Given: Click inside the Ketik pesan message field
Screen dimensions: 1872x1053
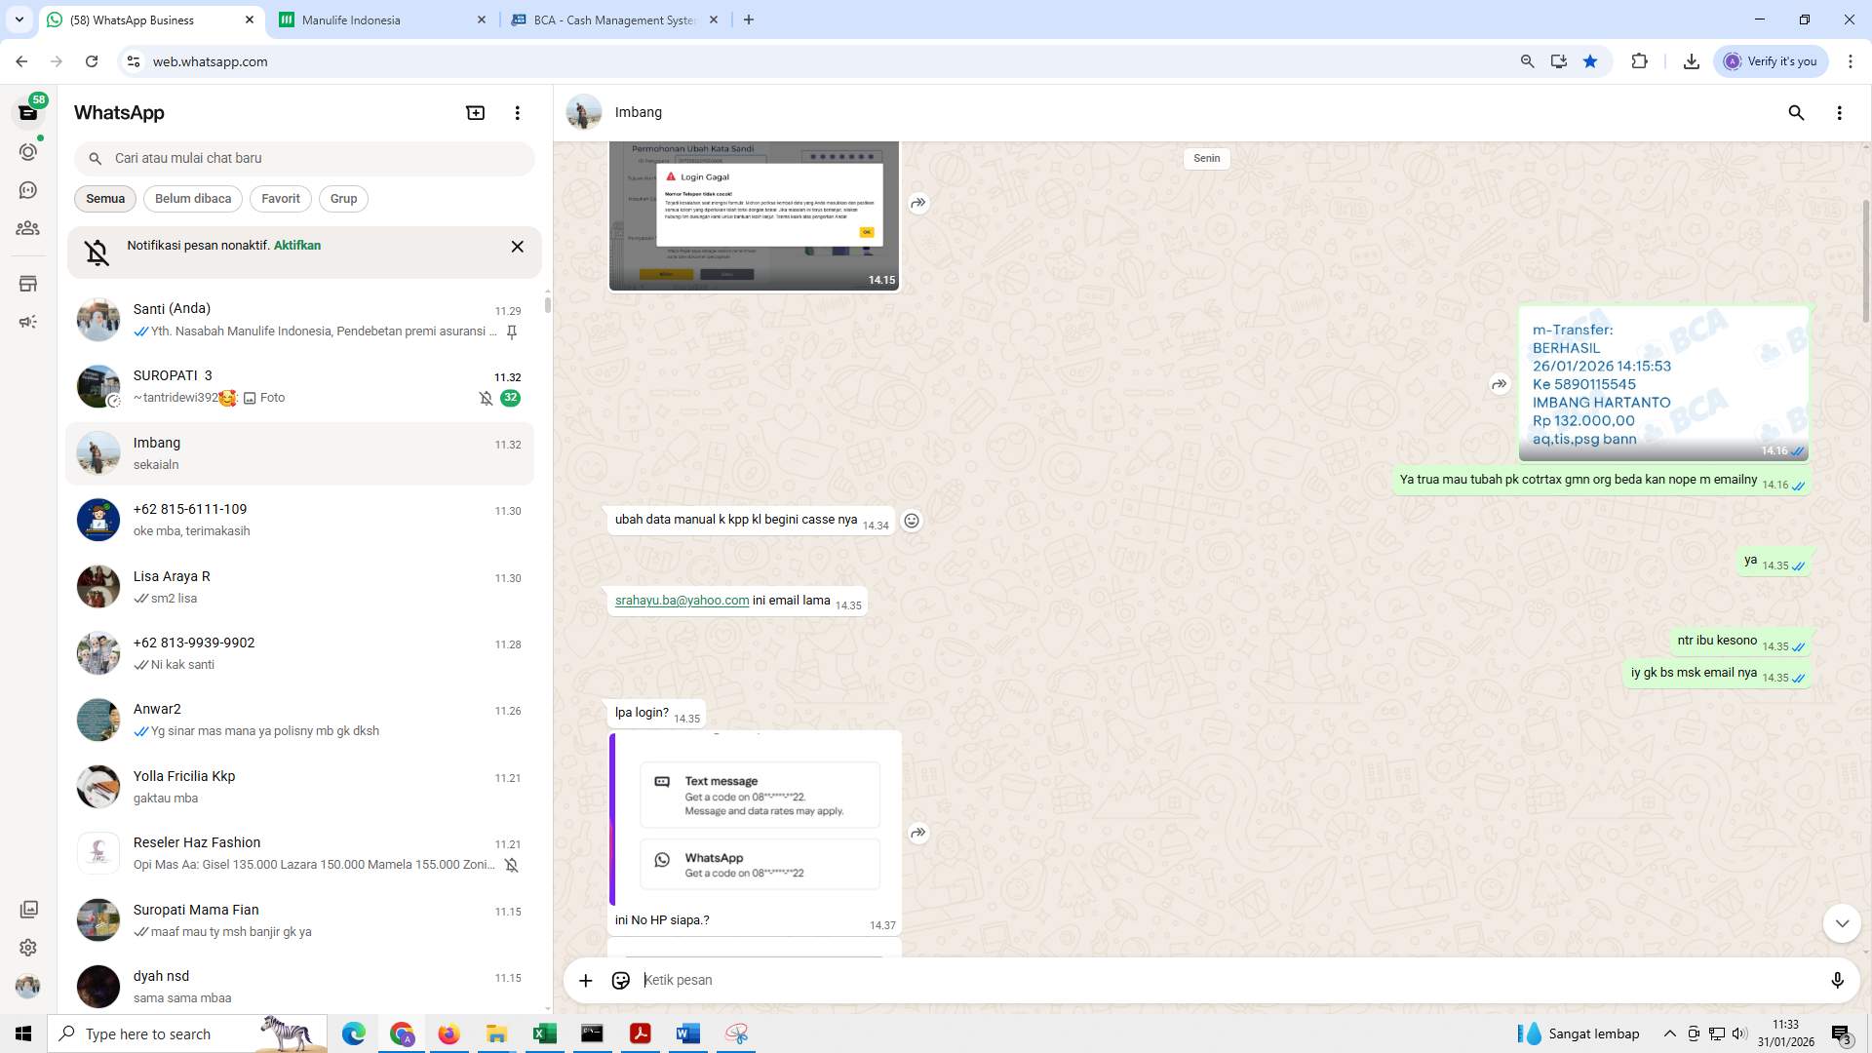Looking at the screenshot, I should point(975,980).
